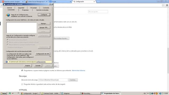Click the download location path field

pos(53,80)
